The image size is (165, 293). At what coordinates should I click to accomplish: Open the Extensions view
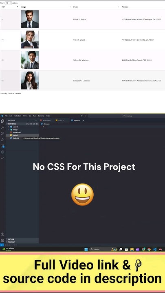pos(2,146)
